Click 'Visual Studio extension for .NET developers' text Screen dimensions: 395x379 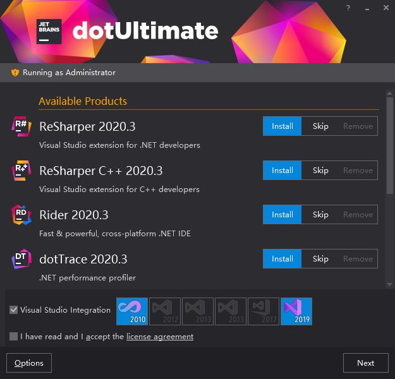coord(119,145)
